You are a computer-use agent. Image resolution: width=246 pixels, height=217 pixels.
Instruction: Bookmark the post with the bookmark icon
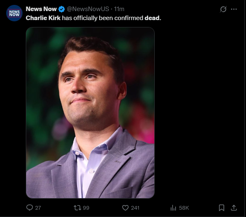221,208
